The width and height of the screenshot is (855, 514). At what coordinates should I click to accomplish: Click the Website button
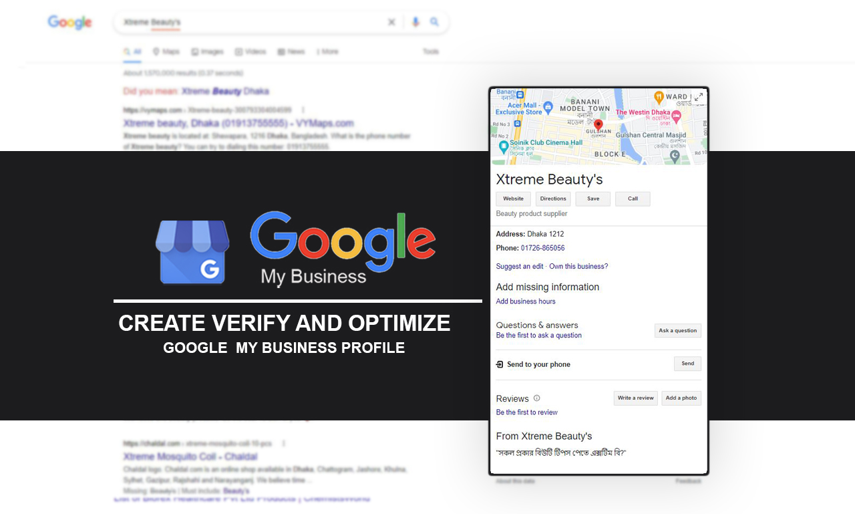(x=513, y=199)
